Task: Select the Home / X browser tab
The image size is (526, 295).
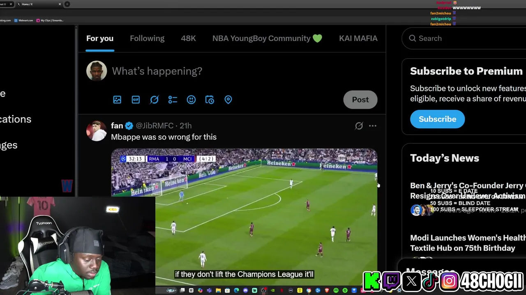Action: tap(39, 4)
